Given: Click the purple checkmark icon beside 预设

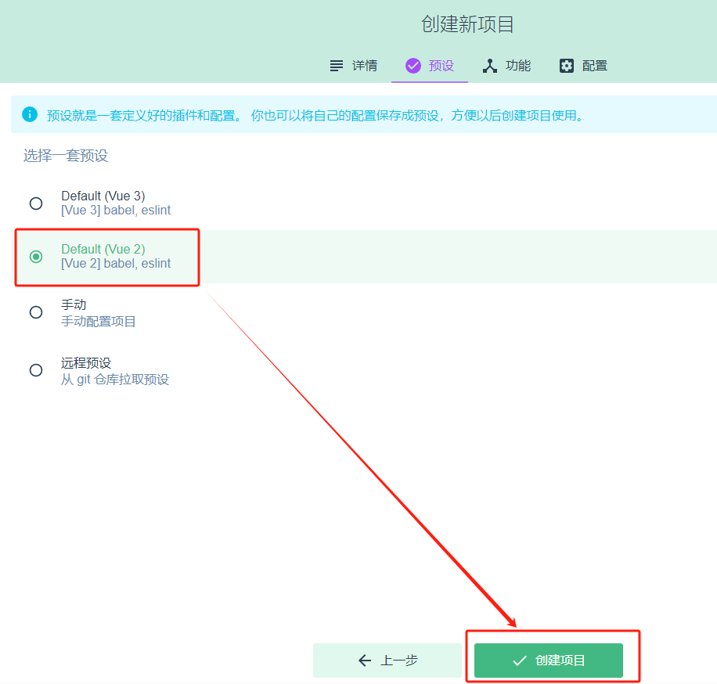Looking at the screenshot, I should click(413, 66).
